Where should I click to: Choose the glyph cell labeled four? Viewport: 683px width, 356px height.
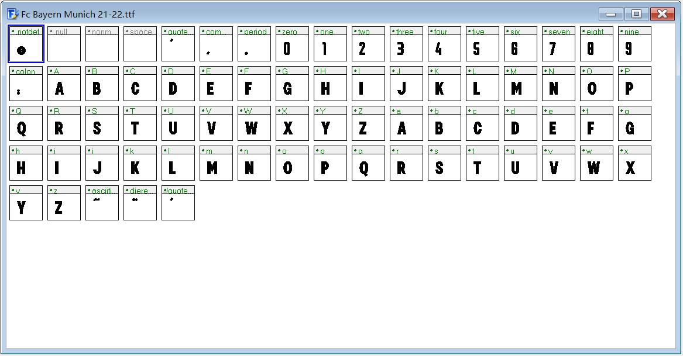(x=444, y=44)
